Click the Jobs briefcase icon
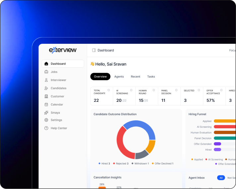This screenshot has width=236, height=189. coord(46,72)
